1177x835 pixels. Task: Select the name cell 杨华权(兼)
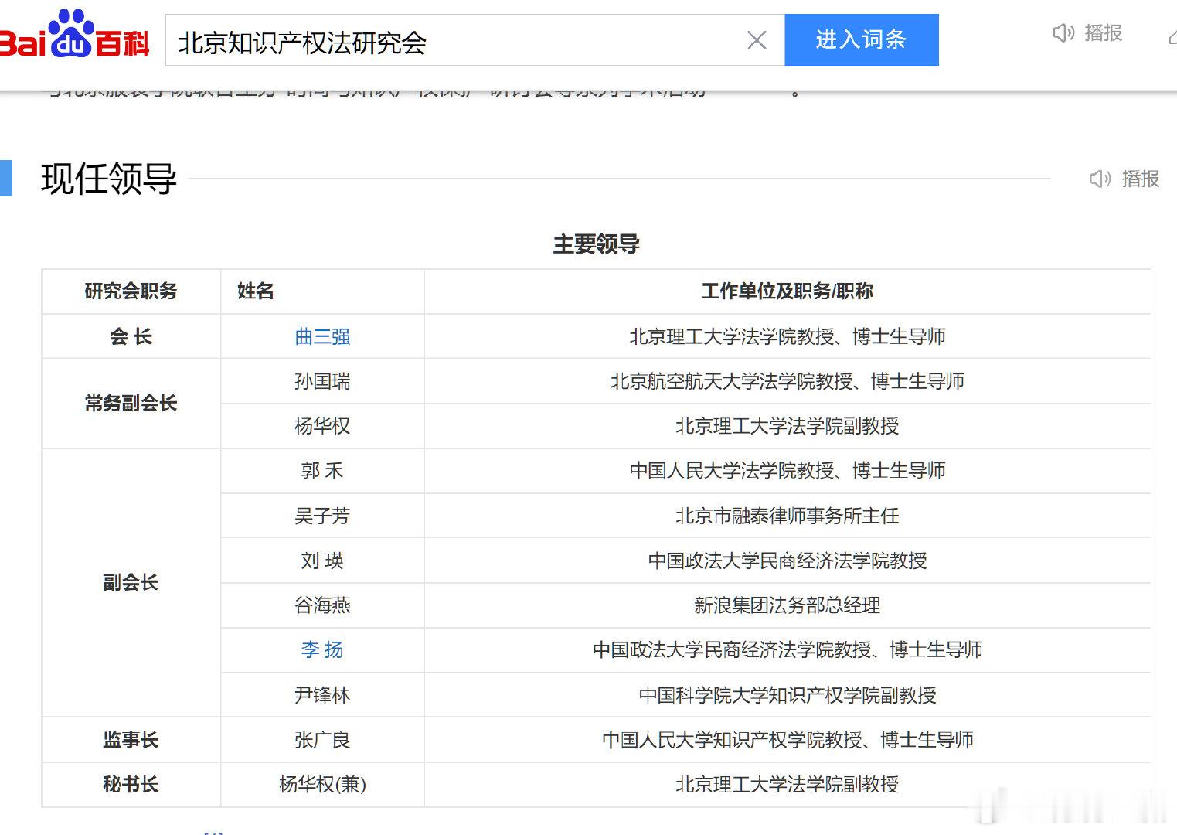(322, 785)
